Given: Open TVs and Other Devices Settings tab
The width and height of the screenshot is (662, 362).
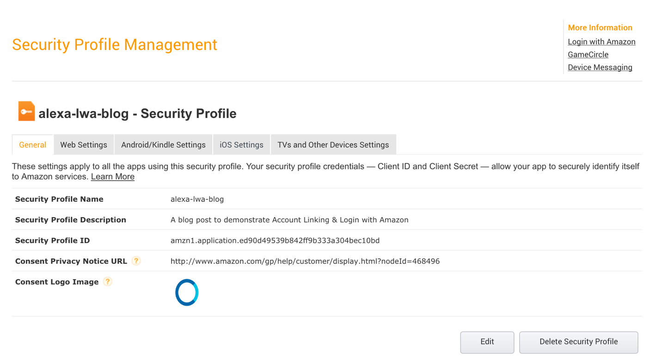Looking at the screenshot, I should click(333, 144).
